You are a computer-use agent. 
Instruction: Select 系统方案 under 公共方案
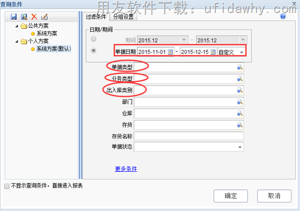tap(47, 34)
